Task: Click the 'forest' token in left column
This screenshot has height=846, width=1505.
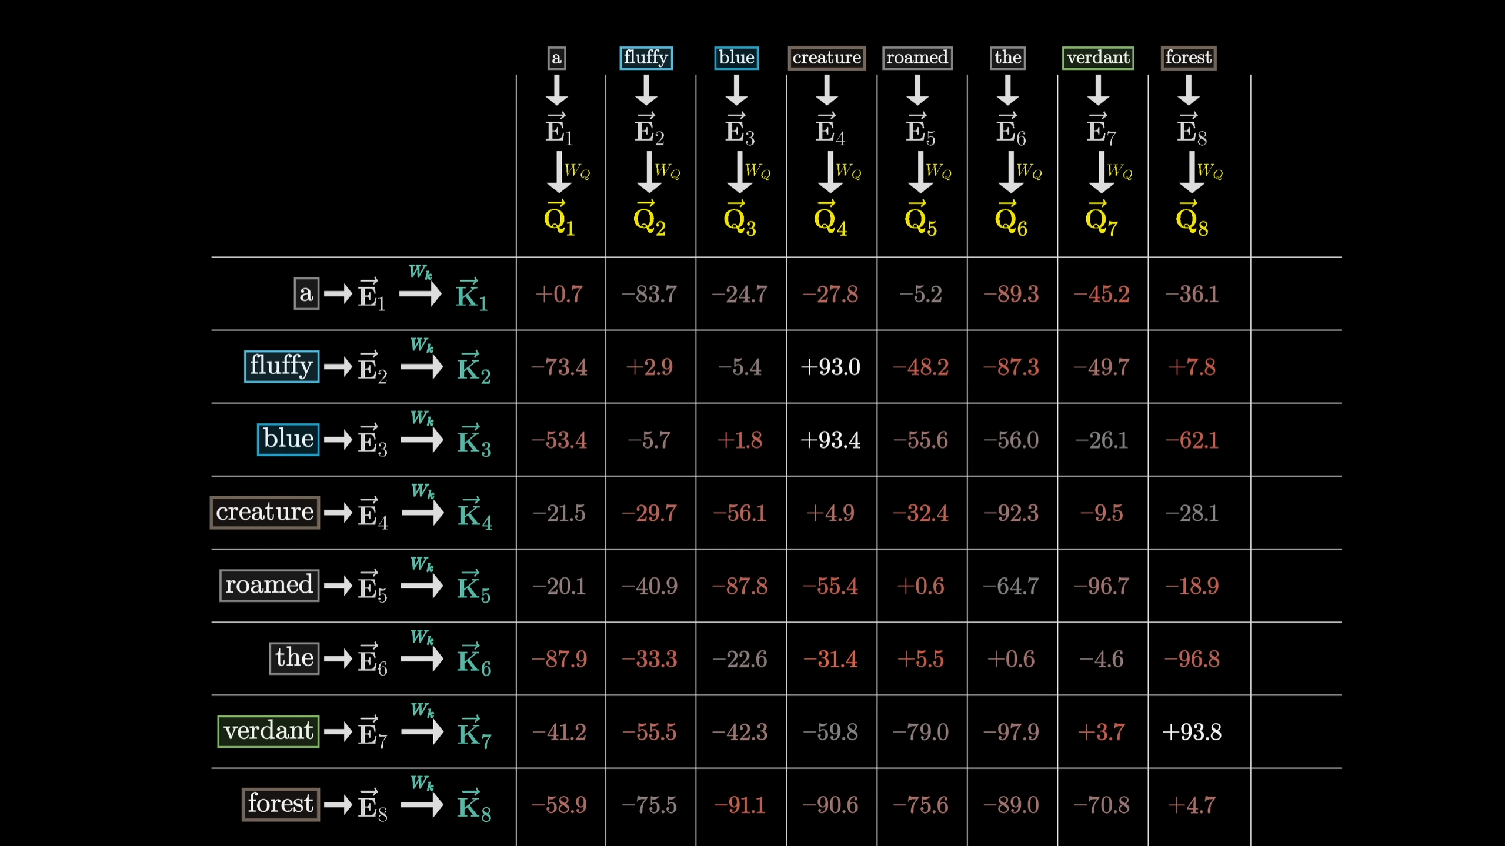Action: pyautogui.click(x=281, y=804)
